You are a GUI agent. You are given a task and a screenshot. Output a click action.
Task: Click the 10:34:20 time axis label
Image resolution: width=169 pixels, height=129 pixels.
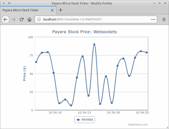(x=113, y=113)
